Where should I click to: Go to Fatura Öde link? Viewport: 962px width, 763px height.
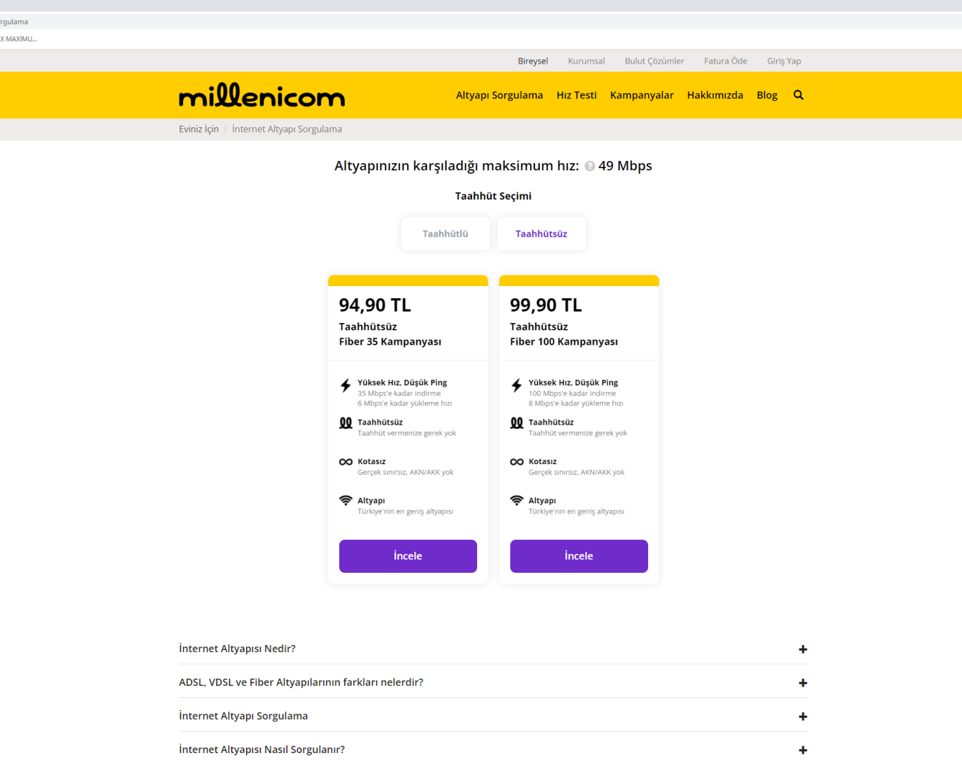(x=725, y=61)
